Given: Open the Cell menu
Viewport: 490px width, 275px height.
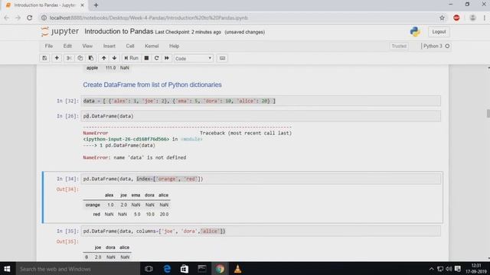Looking at the screenshot, I should (130, 46).
